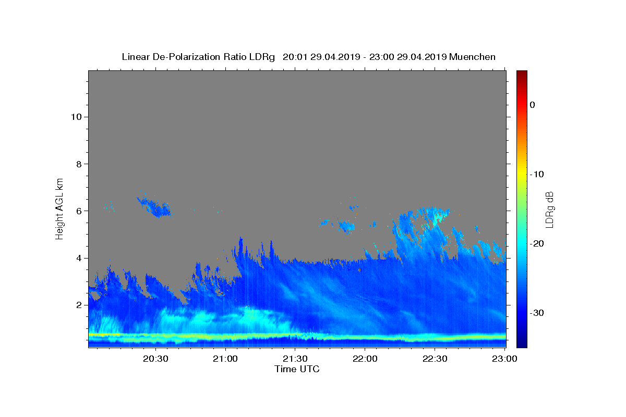Click the height tick label 2

[79, 305]
